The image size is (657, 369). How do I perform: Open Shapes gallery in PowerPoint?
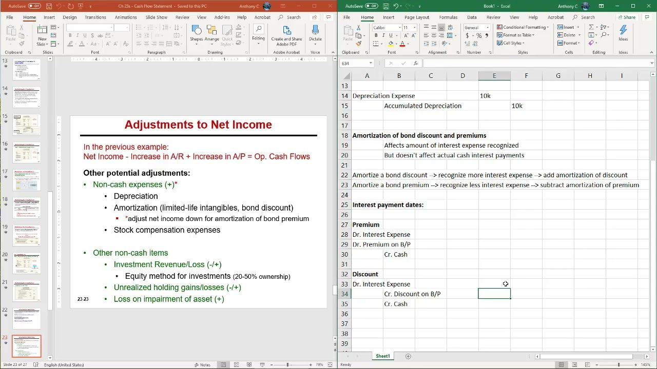(196, 34)
